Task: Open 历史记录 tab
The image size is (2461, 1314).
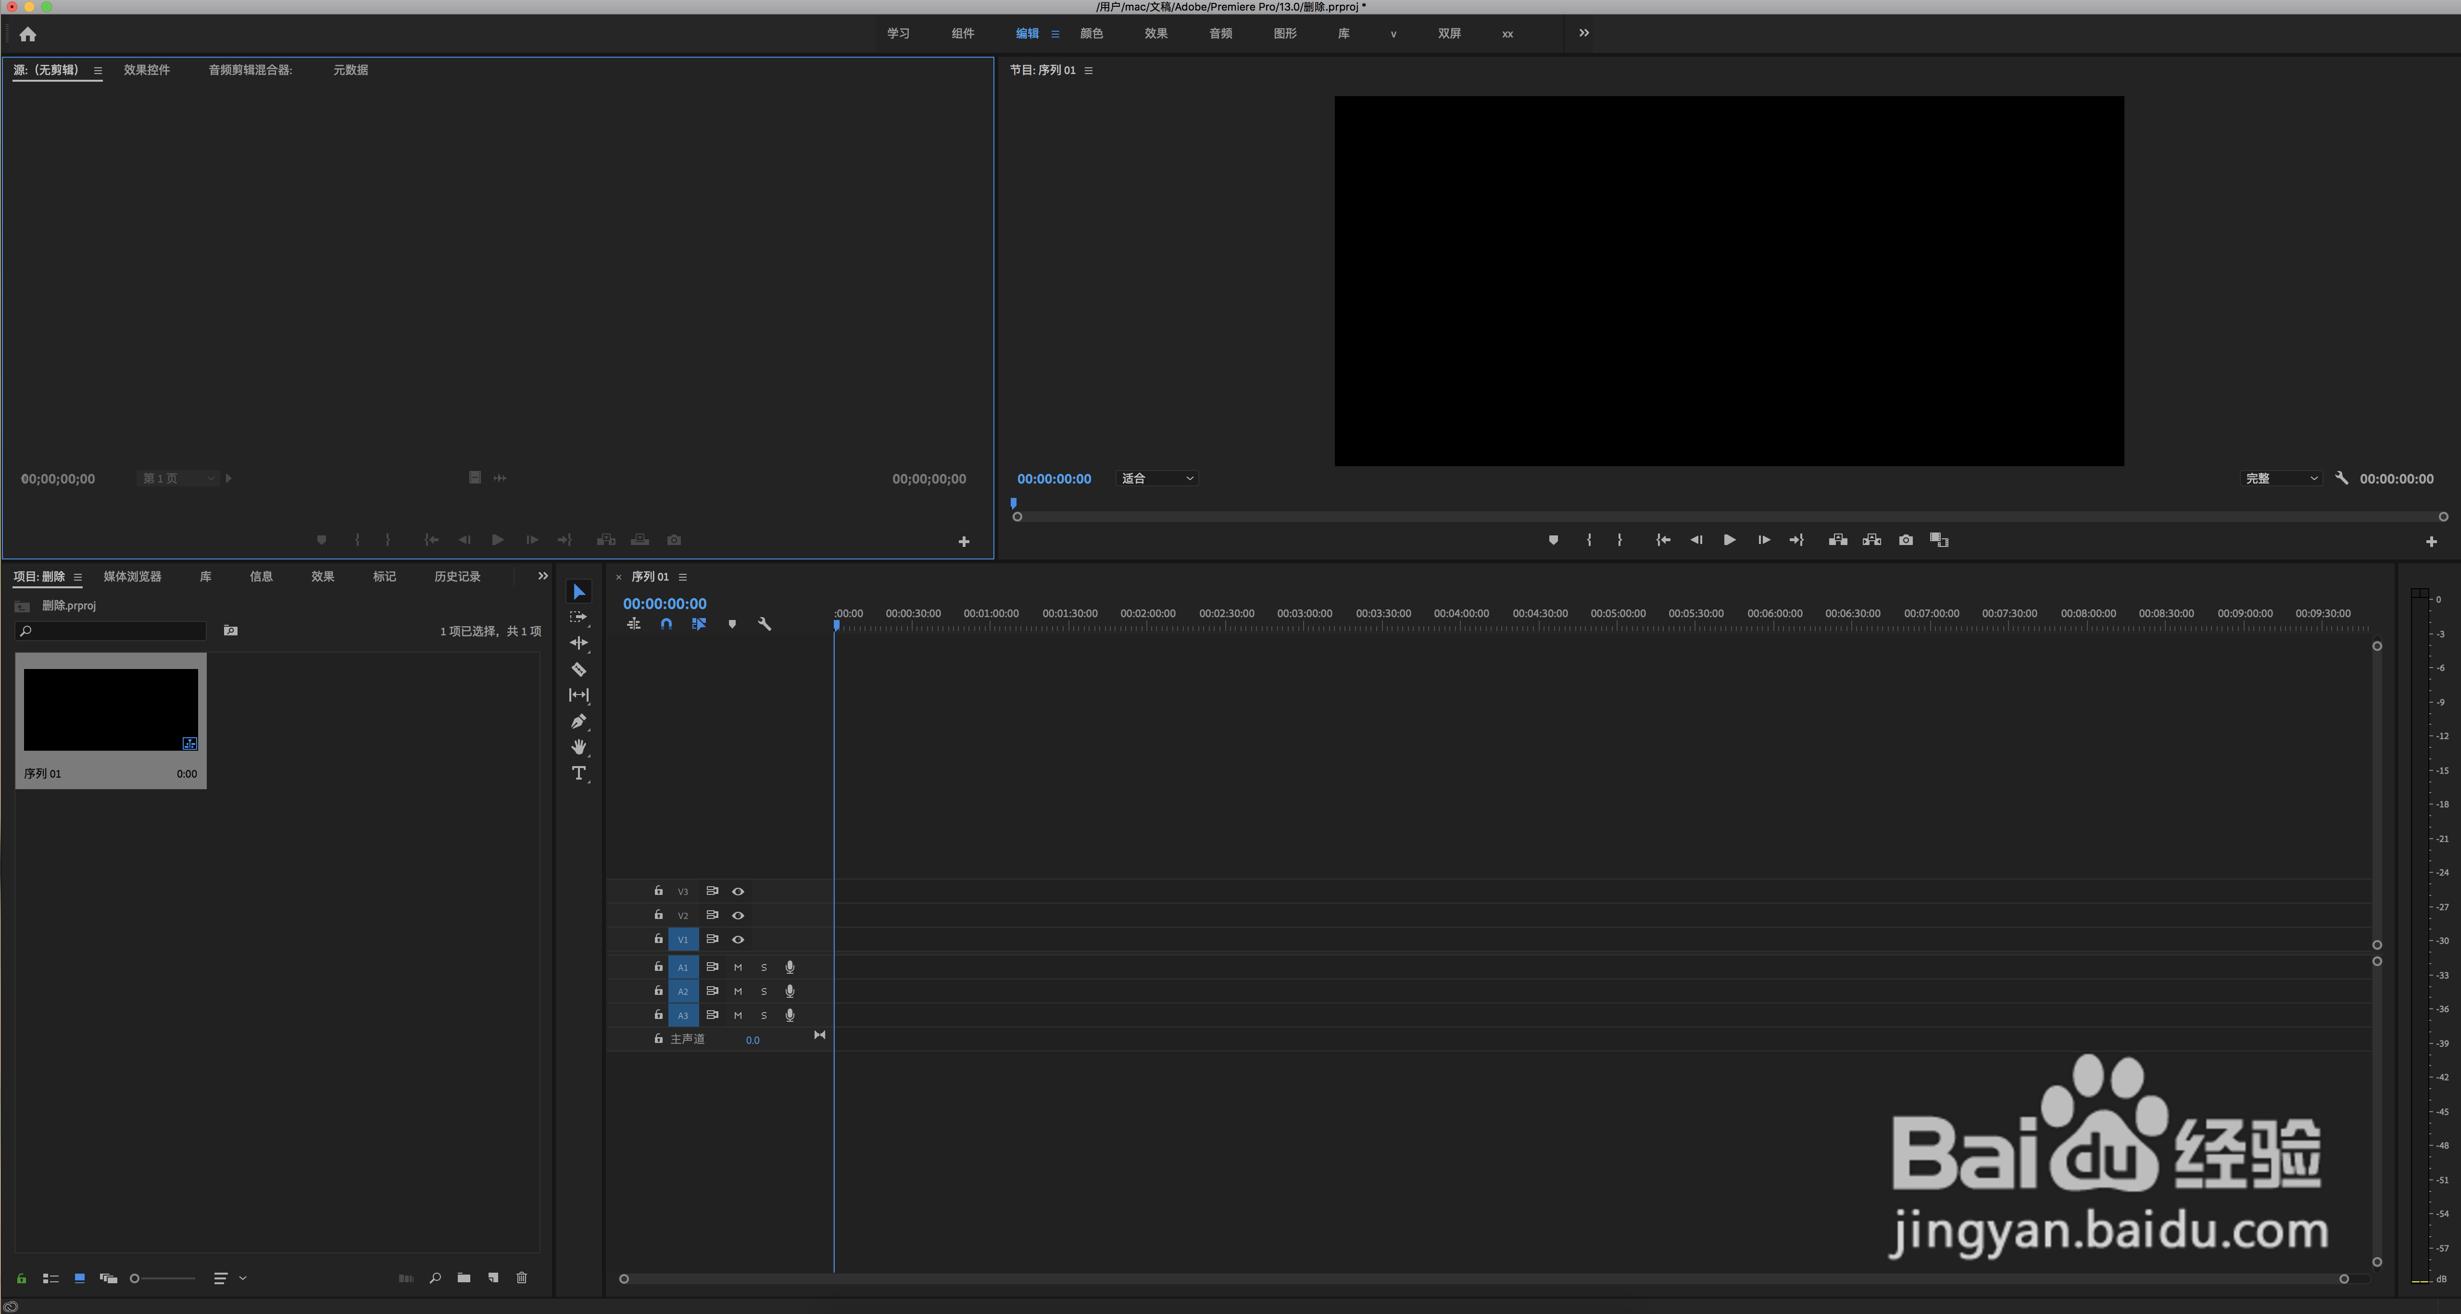Action: (458, 577)
